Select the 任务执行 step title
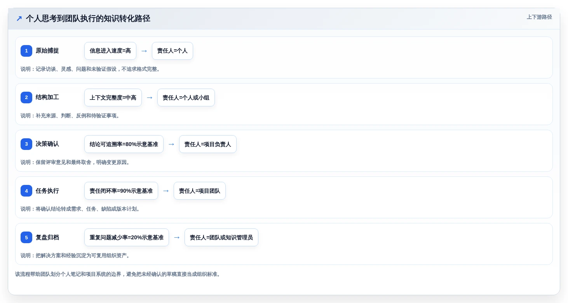This screenshot has height=303, width=568. coord(47,191)
